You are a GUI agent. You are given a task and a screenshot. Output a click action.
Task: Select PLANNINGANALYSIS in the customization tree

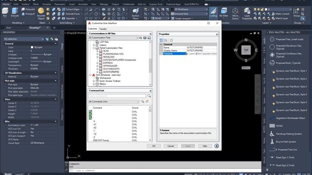[x=113, y=54]
